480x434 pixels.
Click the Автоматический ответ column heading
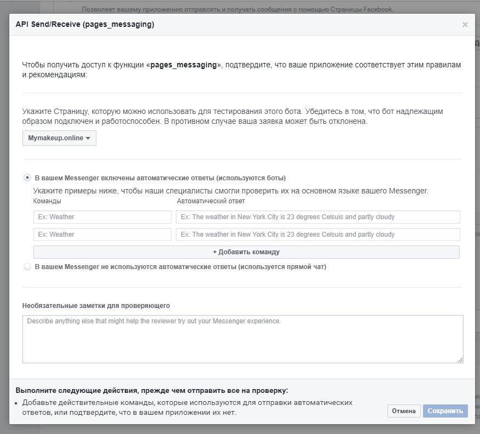click(x=210, y=201)
